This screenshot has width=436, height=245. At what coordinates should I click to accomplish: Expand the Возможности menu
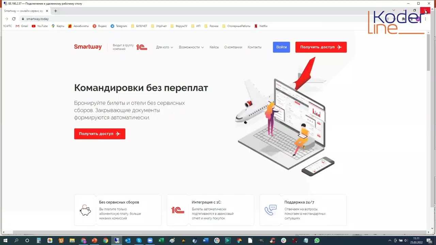click(x=191, y=47)
